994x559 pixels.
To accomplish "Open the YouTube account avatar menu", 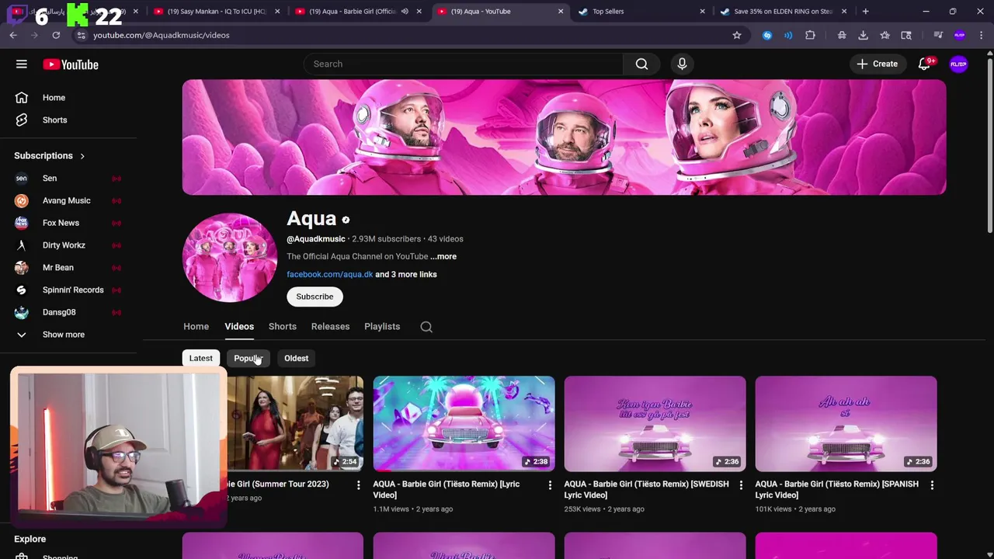I will point(959,64).
